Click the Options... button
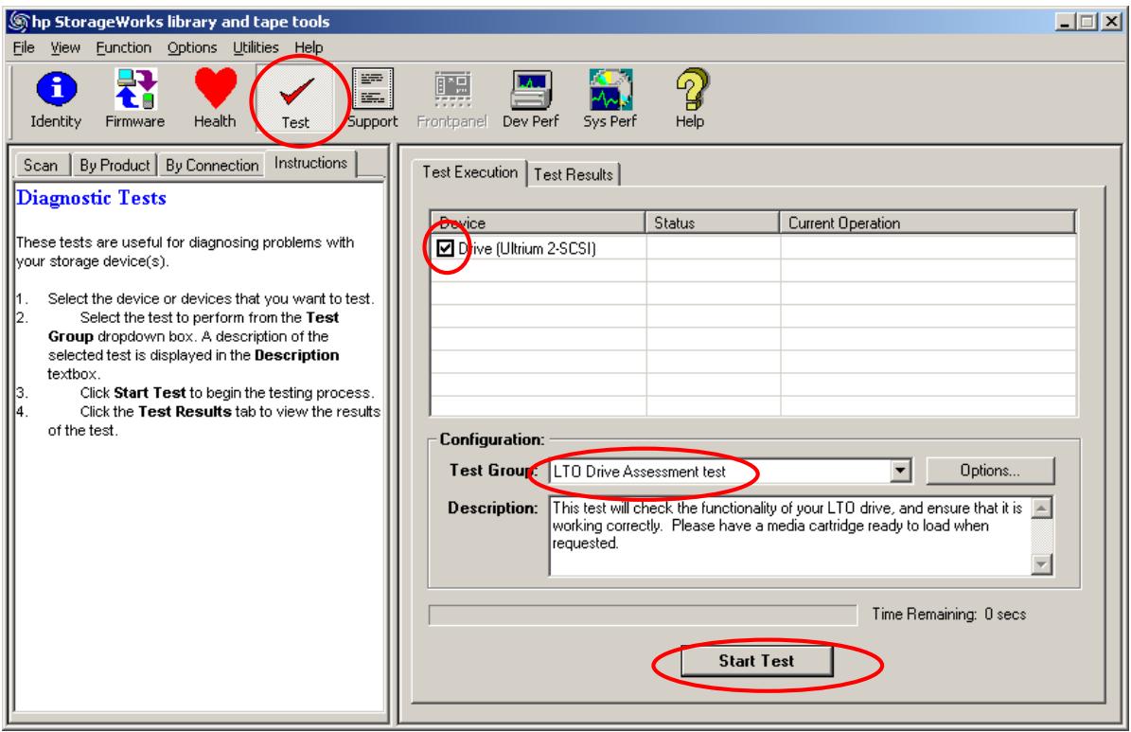The image size is (1131, 732). click(990, 471)
